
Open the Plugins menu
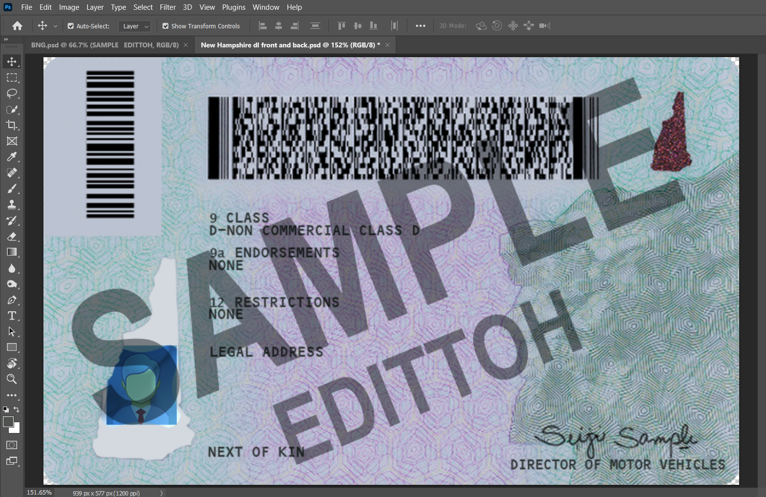(234, 7)
